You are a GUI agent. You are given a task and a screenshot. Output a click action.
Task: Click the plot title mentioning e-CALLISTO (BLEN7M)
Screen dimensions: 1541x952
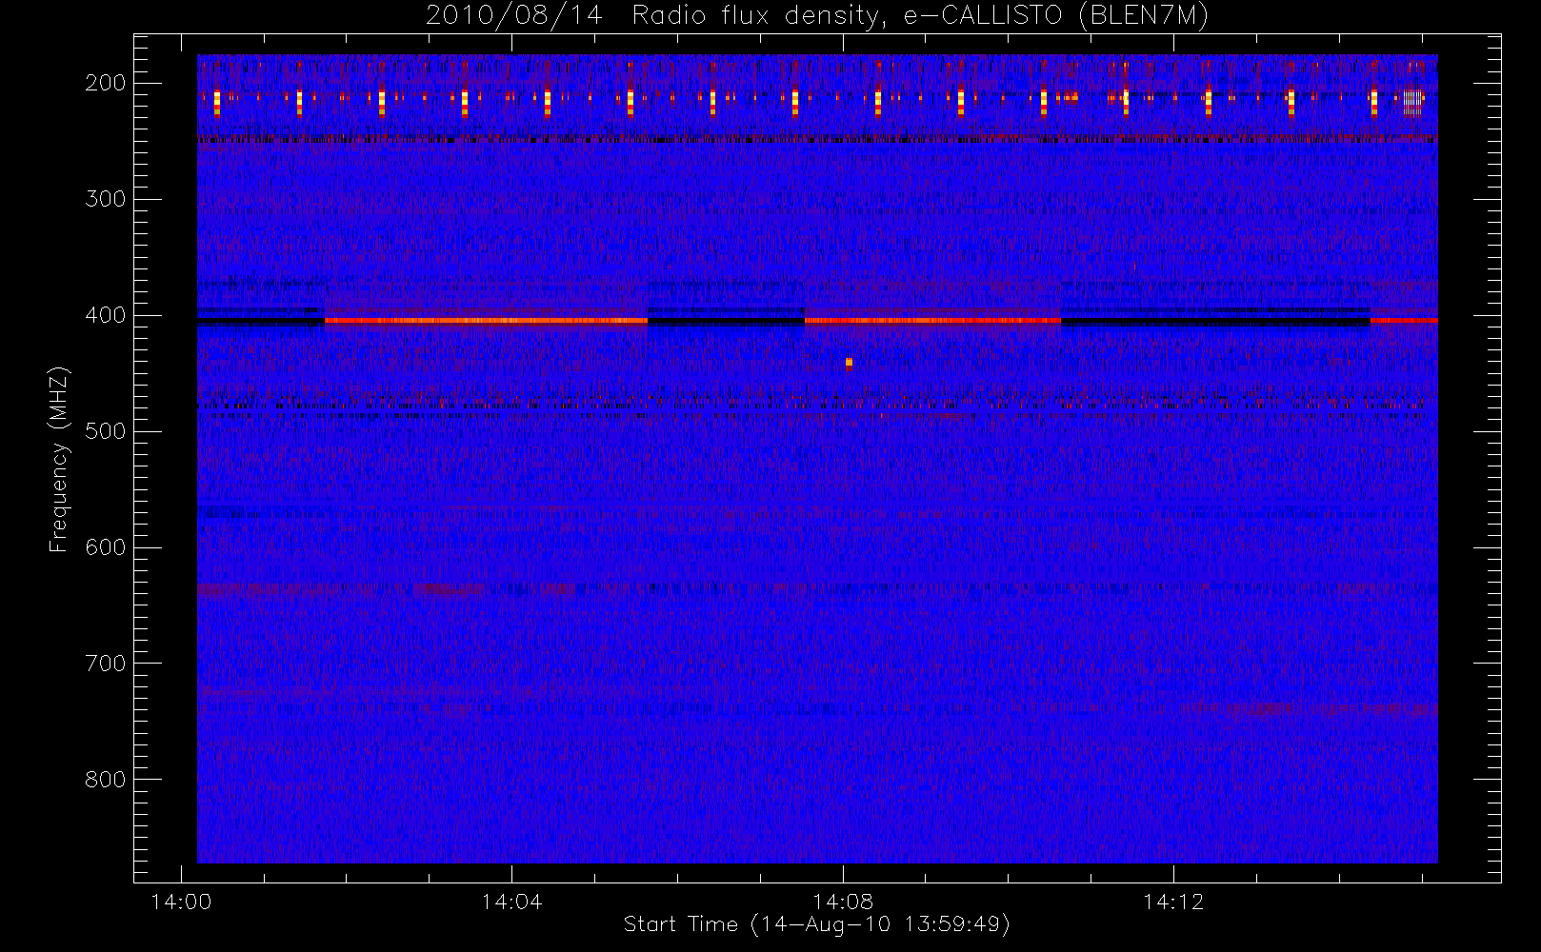[x=817, y=16]
